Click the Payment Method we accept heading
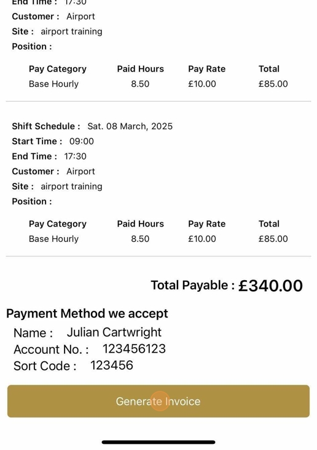The image size is (317, 450). 87,313
